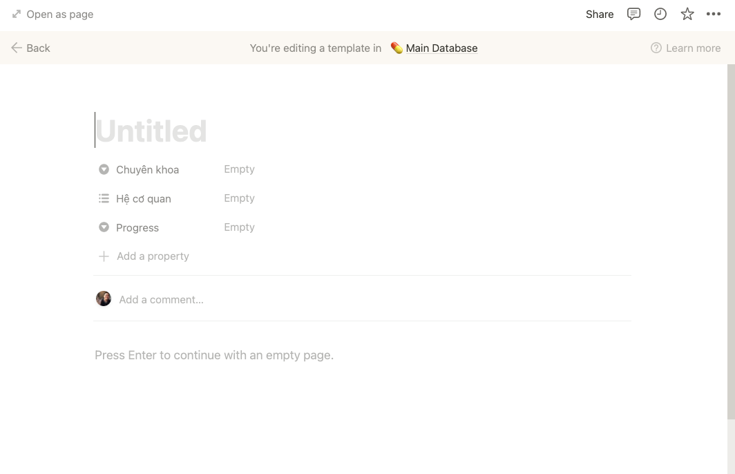Go Back from template editing
The width and height of the screenshot is (735, 474).
coord(30,48)
